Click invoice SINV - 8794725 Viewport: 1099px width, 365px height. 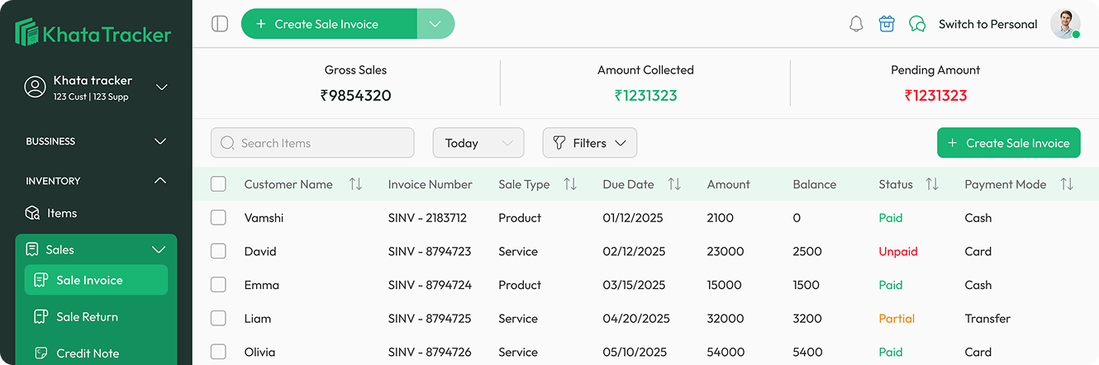pos(430,318)
